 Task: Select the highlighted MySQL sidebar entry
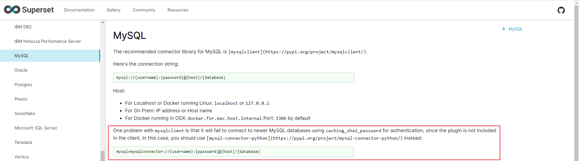[x=50, y=56]
